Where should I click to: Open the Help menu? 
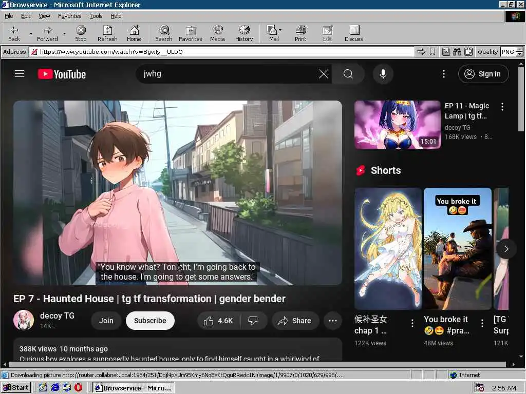point(116,16)
